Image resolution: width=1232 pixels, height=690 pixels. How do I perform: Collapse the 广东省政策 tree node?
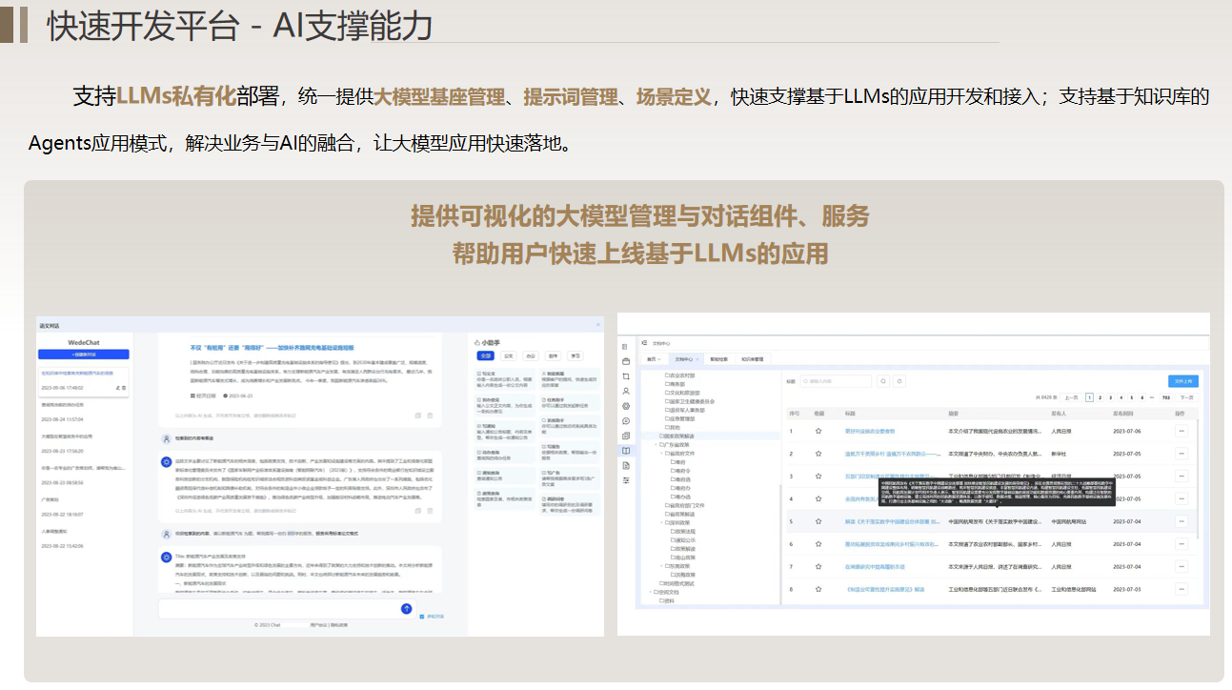pos(656,444)
